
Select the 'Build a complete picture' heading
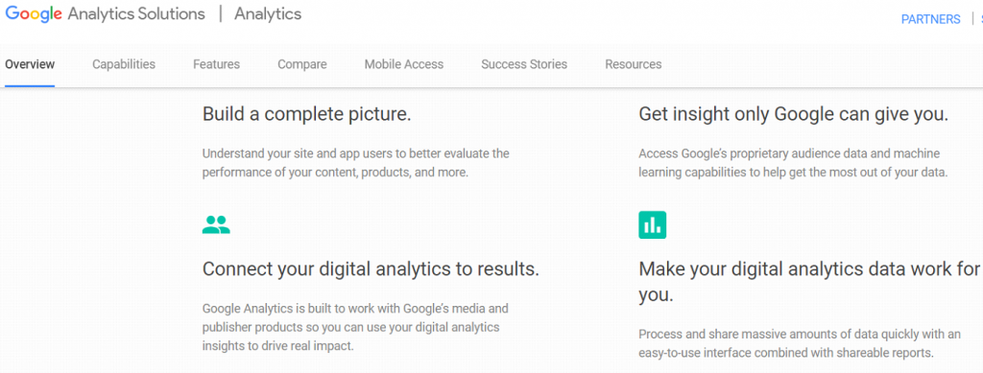tap(306, 114)
